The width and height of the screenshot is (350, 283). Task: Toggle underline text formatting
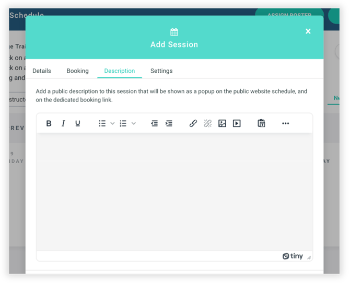pos(78,123)
